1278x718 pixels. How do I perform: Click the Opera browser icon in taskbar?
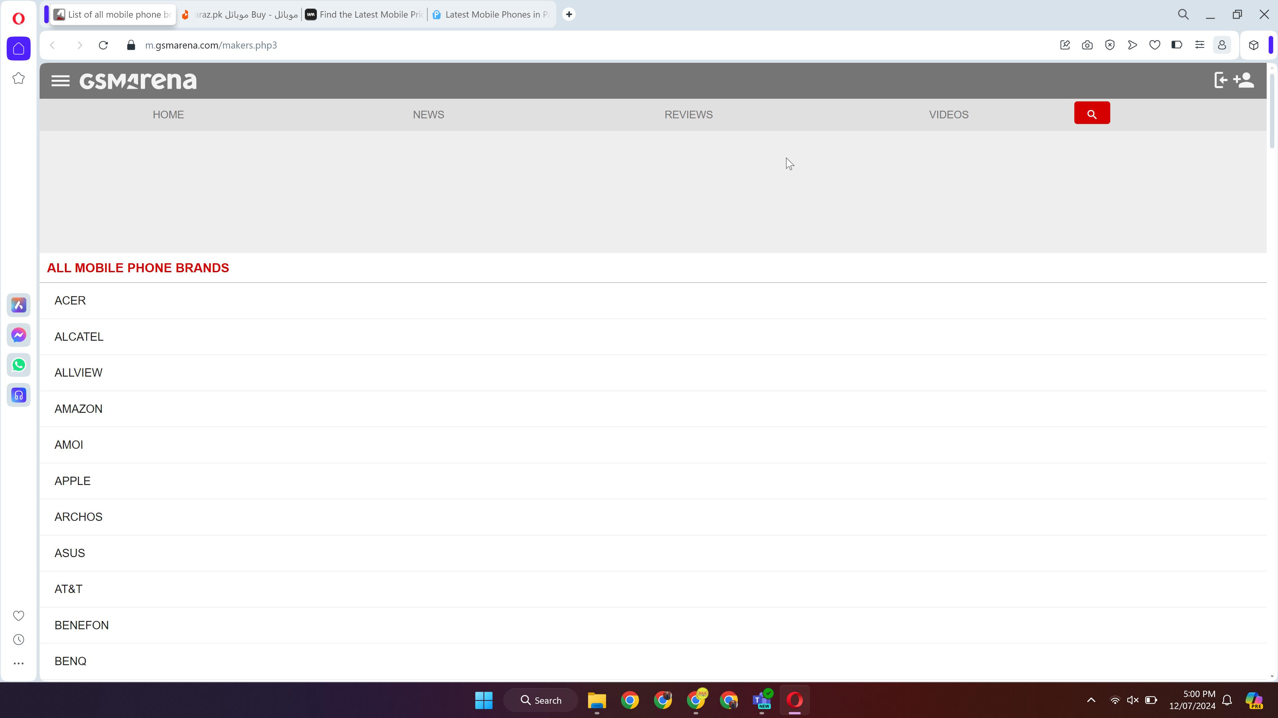tap(794, 700)
